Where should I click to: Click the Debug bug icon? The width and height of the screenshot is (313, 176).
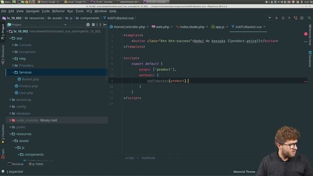tap(283, 18)
